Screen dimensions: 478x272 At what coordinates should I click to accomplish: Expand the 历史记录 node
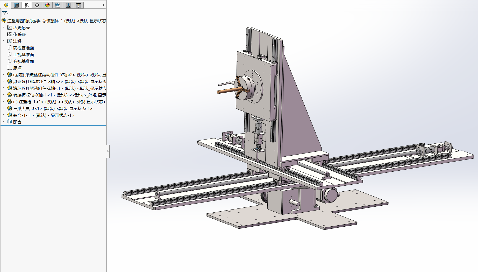click(x=3, y=27)
